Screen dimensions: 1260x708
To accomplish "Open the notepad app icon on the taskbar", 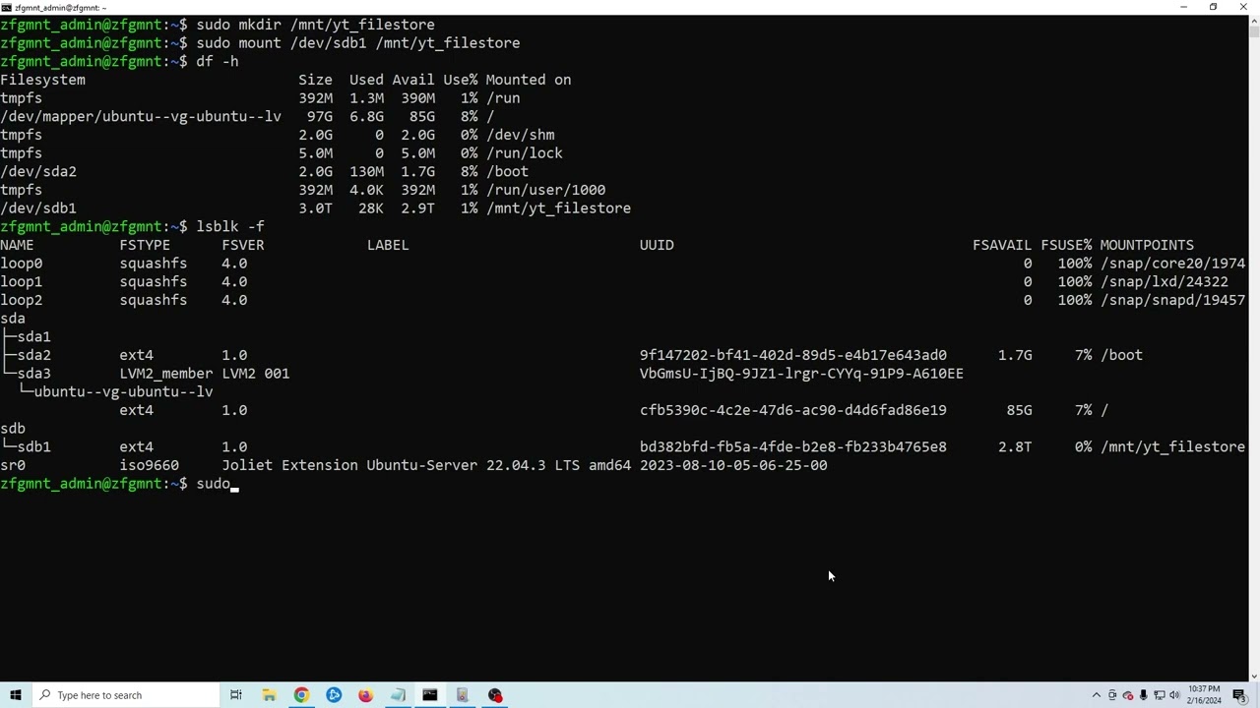I will (398, 695).
